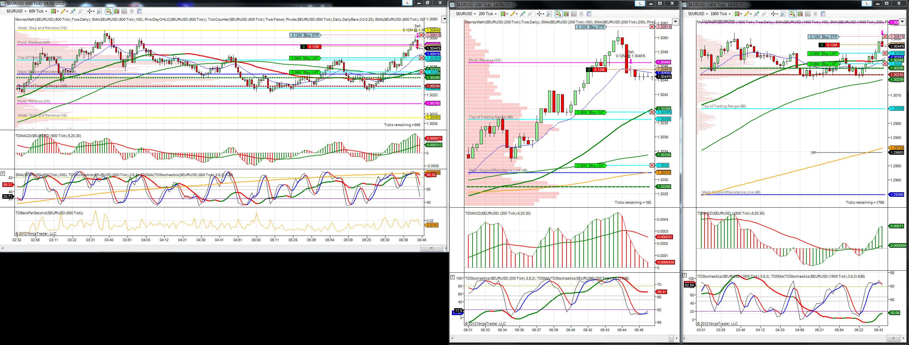Click the zoom frame magnifier in 600 Tick window
The height and width of the screenshot is (345, 909).
pos(100,11)
